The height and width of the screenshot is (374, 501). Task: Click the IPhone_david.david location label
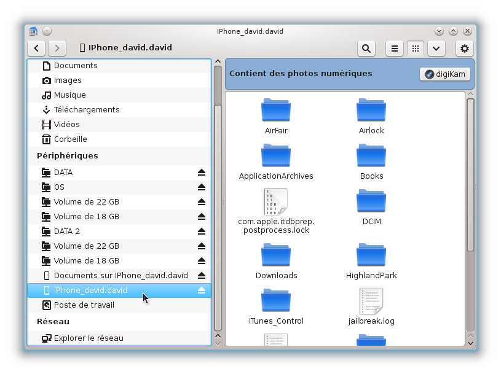coord(126,48)
